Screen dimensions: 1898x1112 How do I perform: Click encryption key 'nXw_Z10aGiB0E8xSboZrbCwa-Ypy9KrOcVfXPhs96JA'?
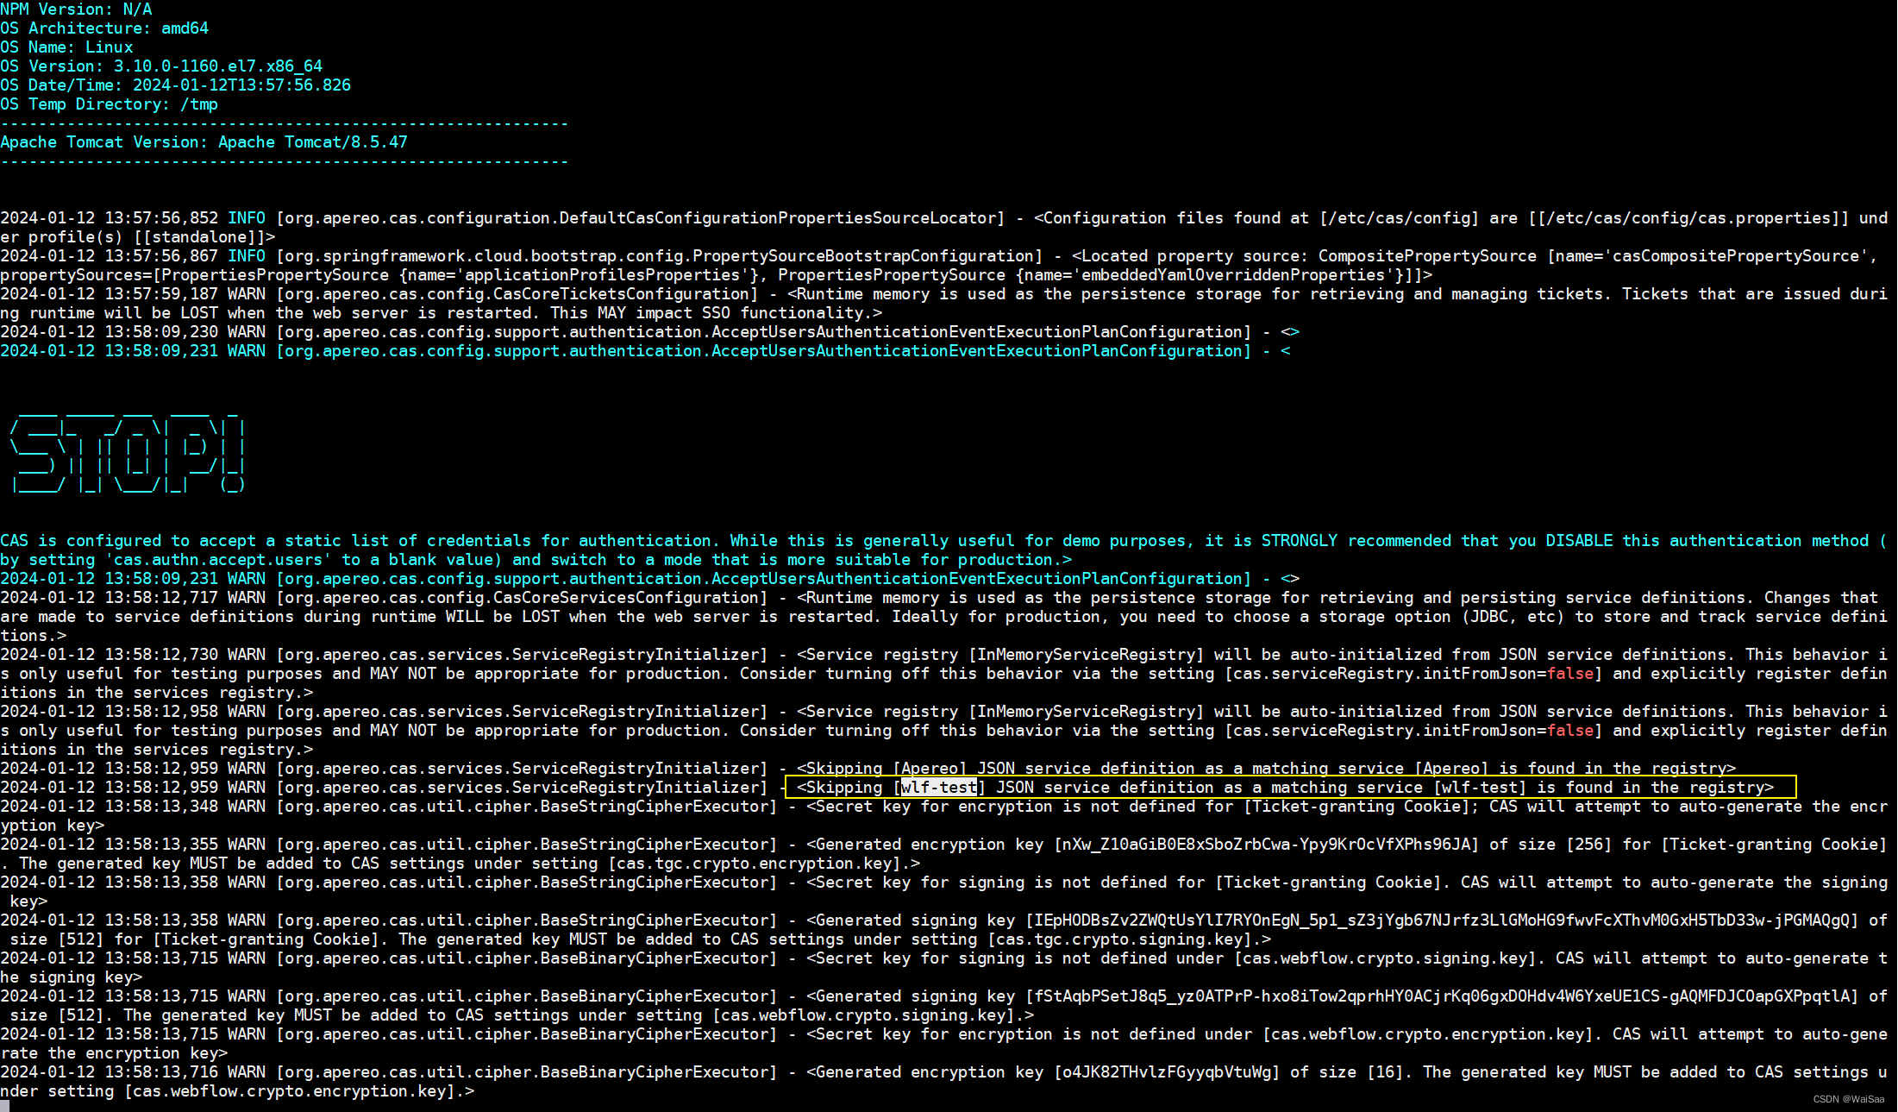coord(1267,845)
